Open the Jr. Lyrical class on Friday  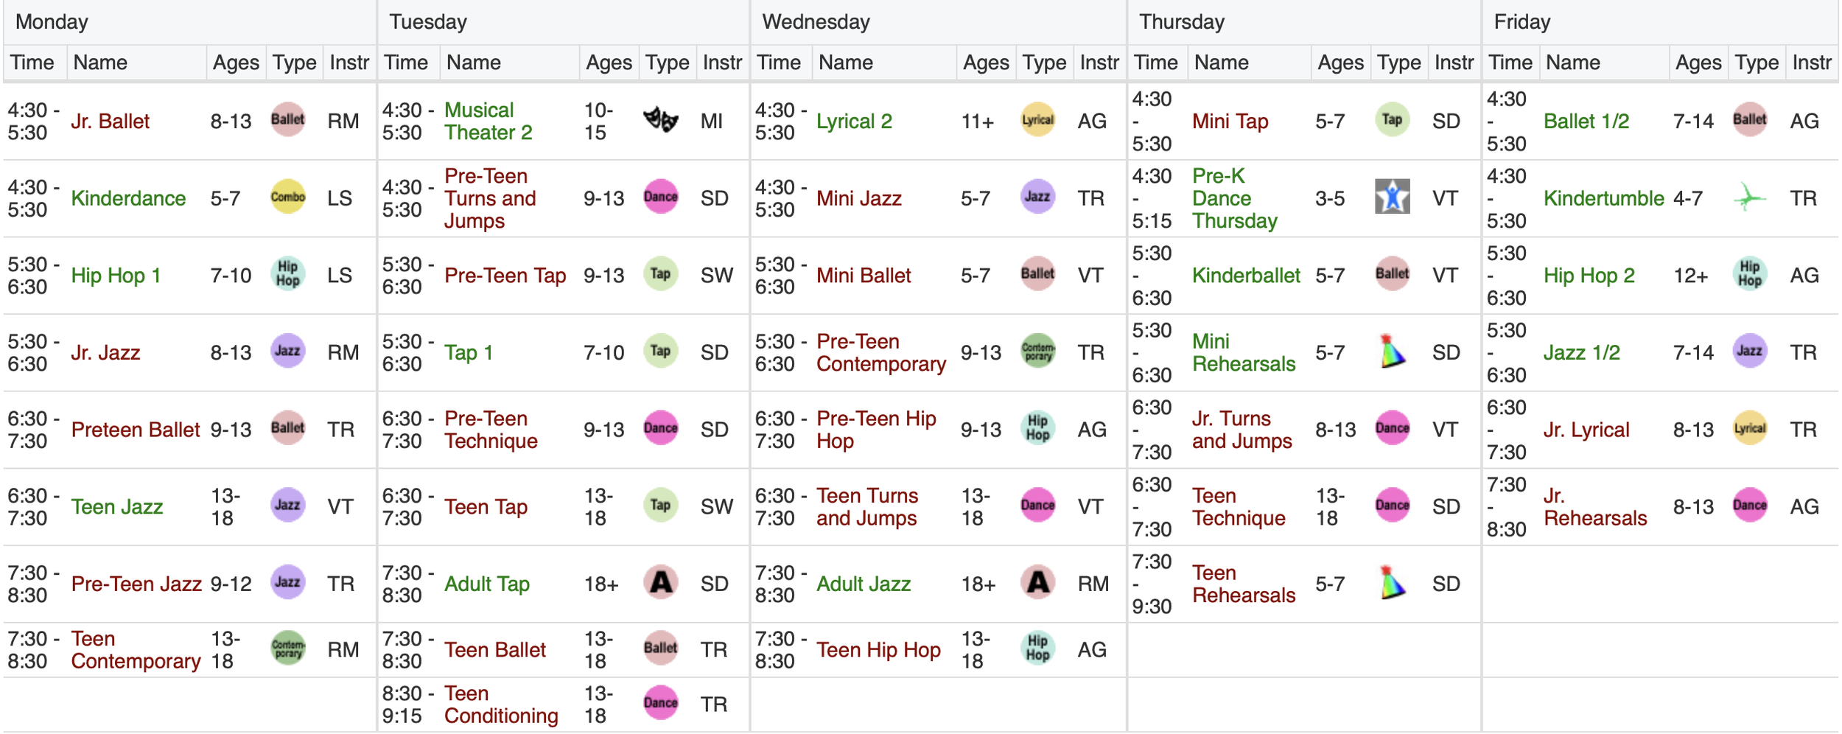(x=1586, y=430)
